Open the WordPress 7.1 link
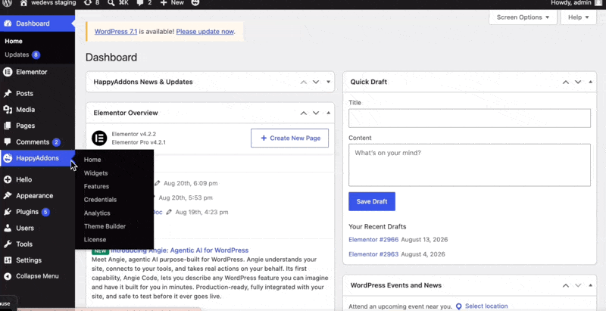Viewport: 606px width, 311px height. tap(116, 32)
